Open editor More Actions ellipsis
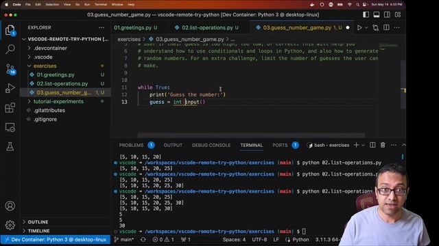The image size is (439, 246). 396,27
